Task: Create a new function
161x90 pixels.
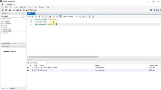Action: point(27,10)
